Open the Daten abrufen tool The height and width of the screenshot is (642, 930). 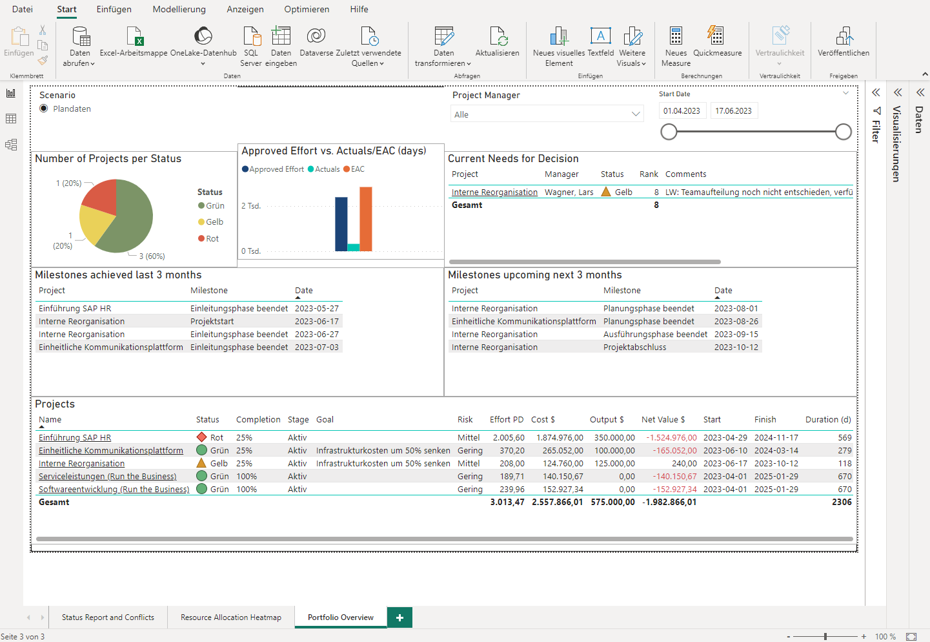(79, 45)
